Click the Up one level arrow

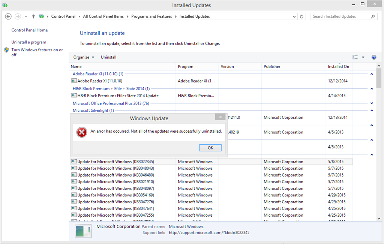pos(33,16)
